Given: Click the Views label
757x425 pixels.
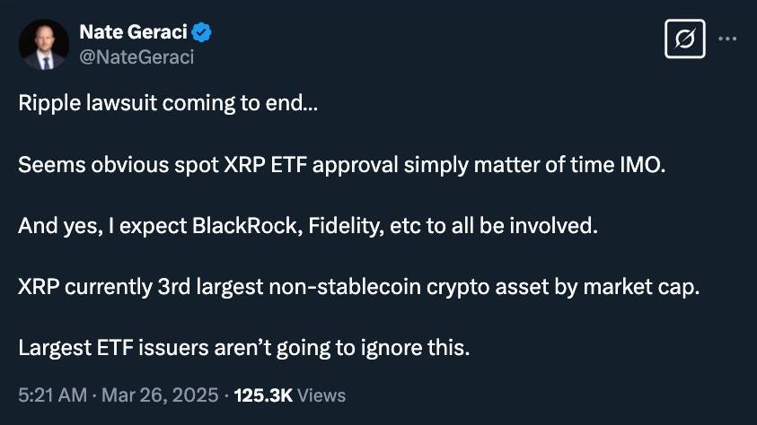Looking at the screenshot, I should pos(321,395).
